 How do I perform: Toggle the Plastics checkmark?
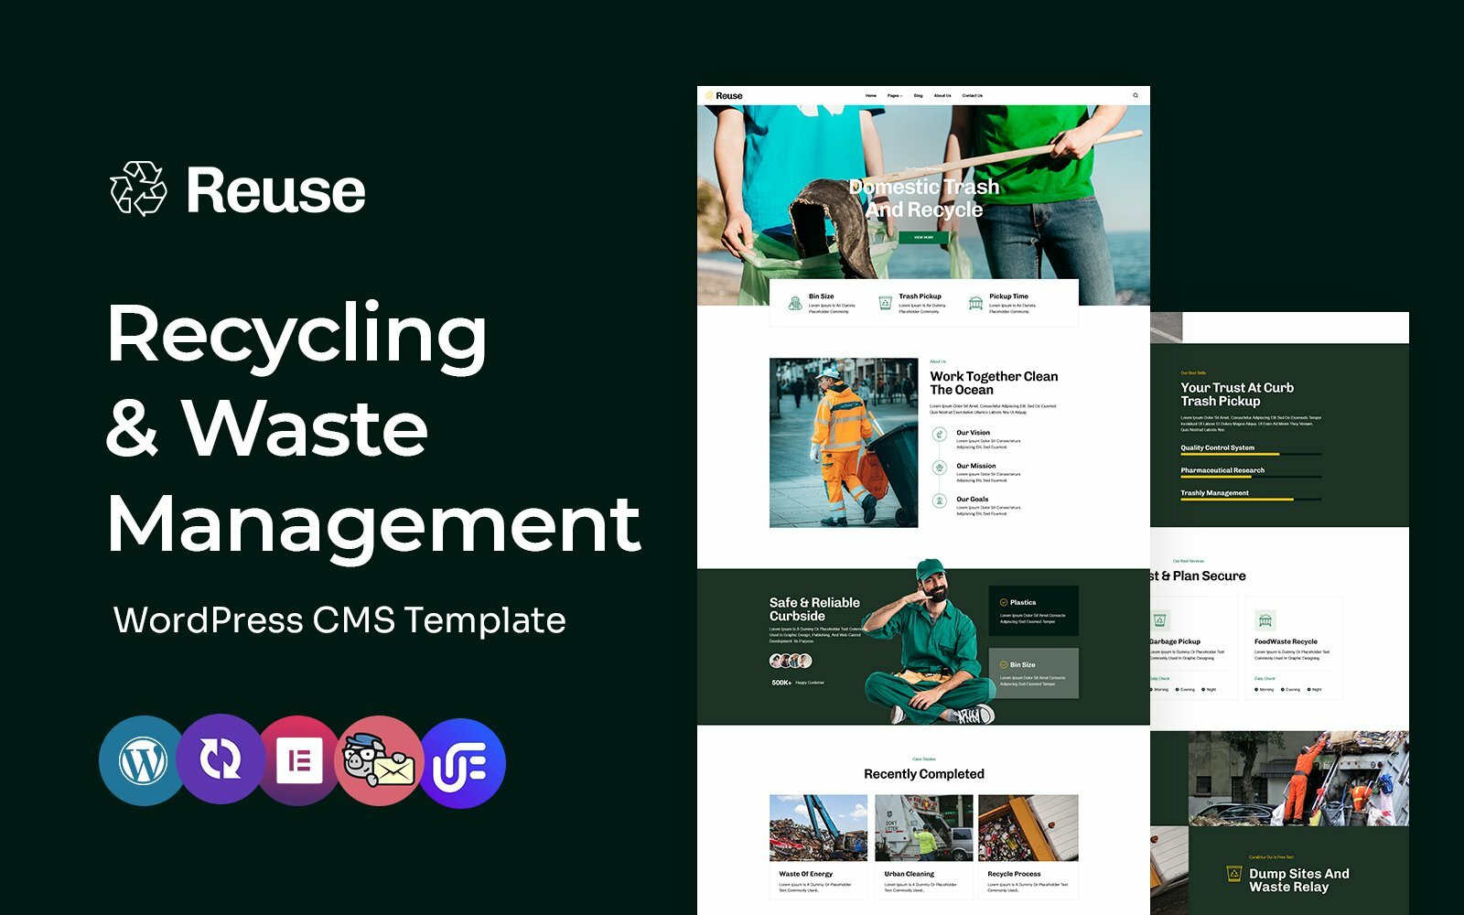(1004, 602)
